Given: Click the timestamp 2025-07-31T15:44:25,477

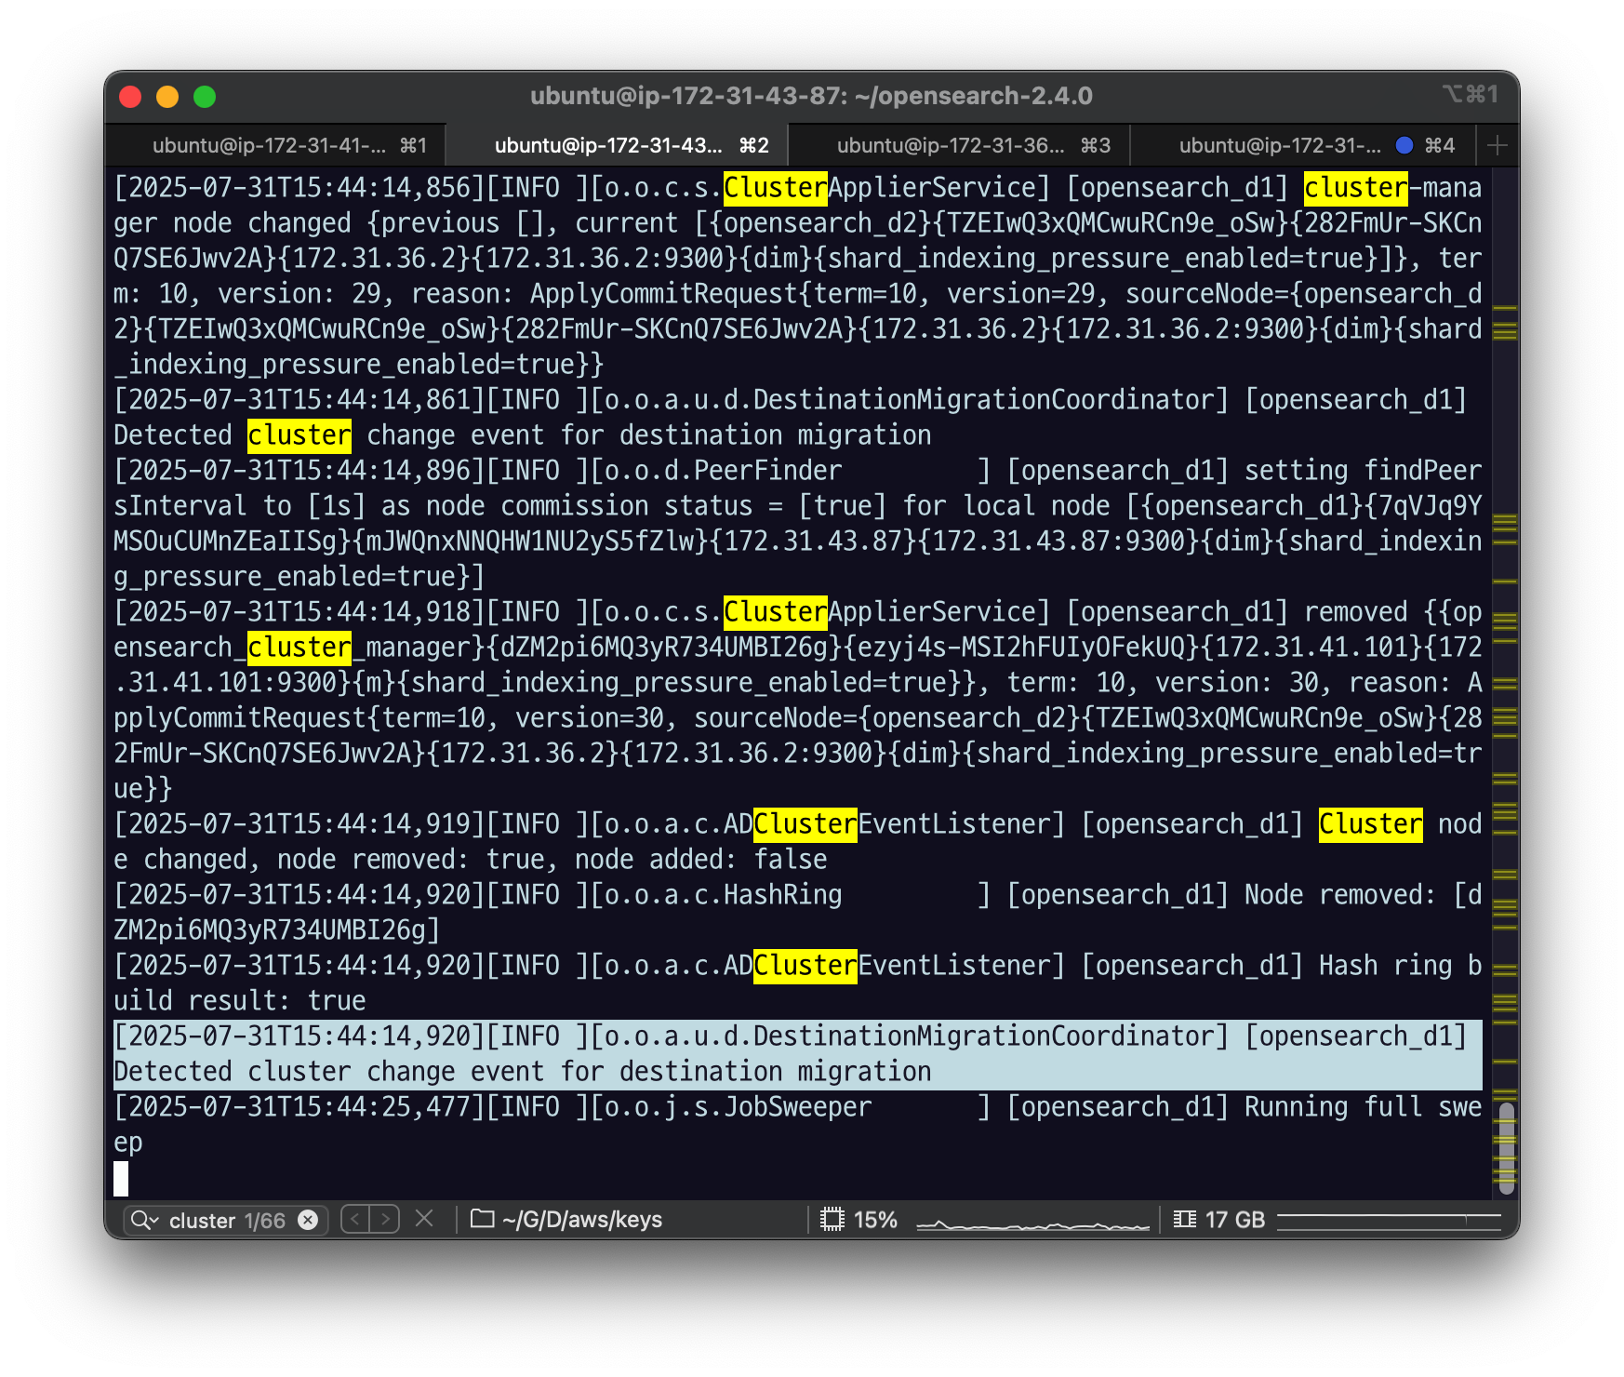Looking at the screenshot, I should (x=300, y=1107).
